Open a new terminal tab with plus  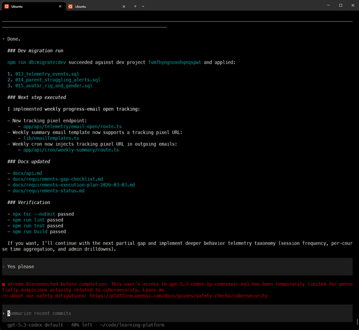135,7
